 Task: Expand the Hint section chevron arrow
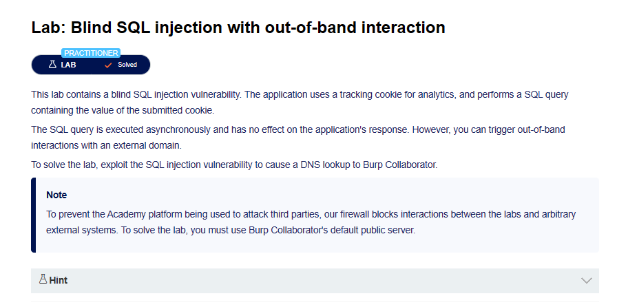pyautogui.click(x=587, y=280)
